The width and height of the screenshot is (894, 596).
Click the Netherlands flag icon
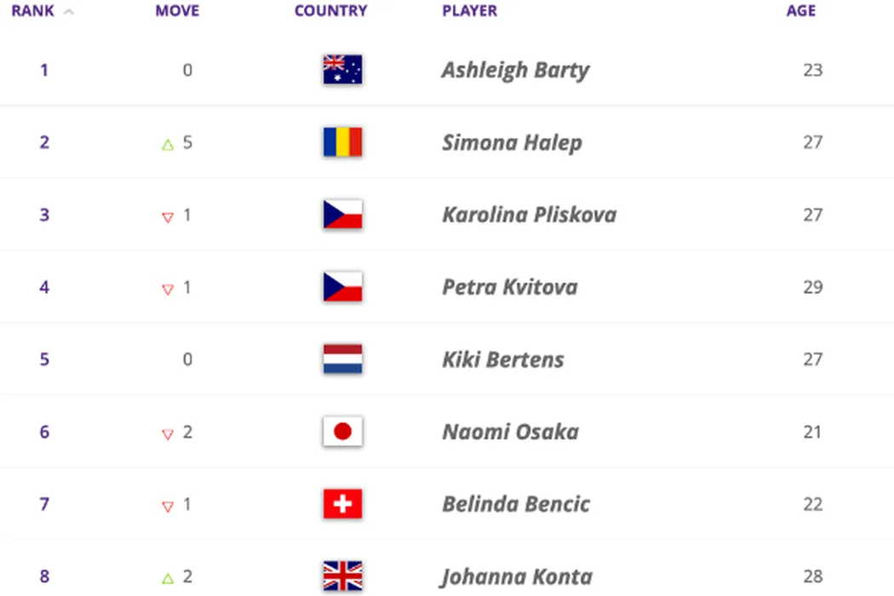click(x=342, y=359)
